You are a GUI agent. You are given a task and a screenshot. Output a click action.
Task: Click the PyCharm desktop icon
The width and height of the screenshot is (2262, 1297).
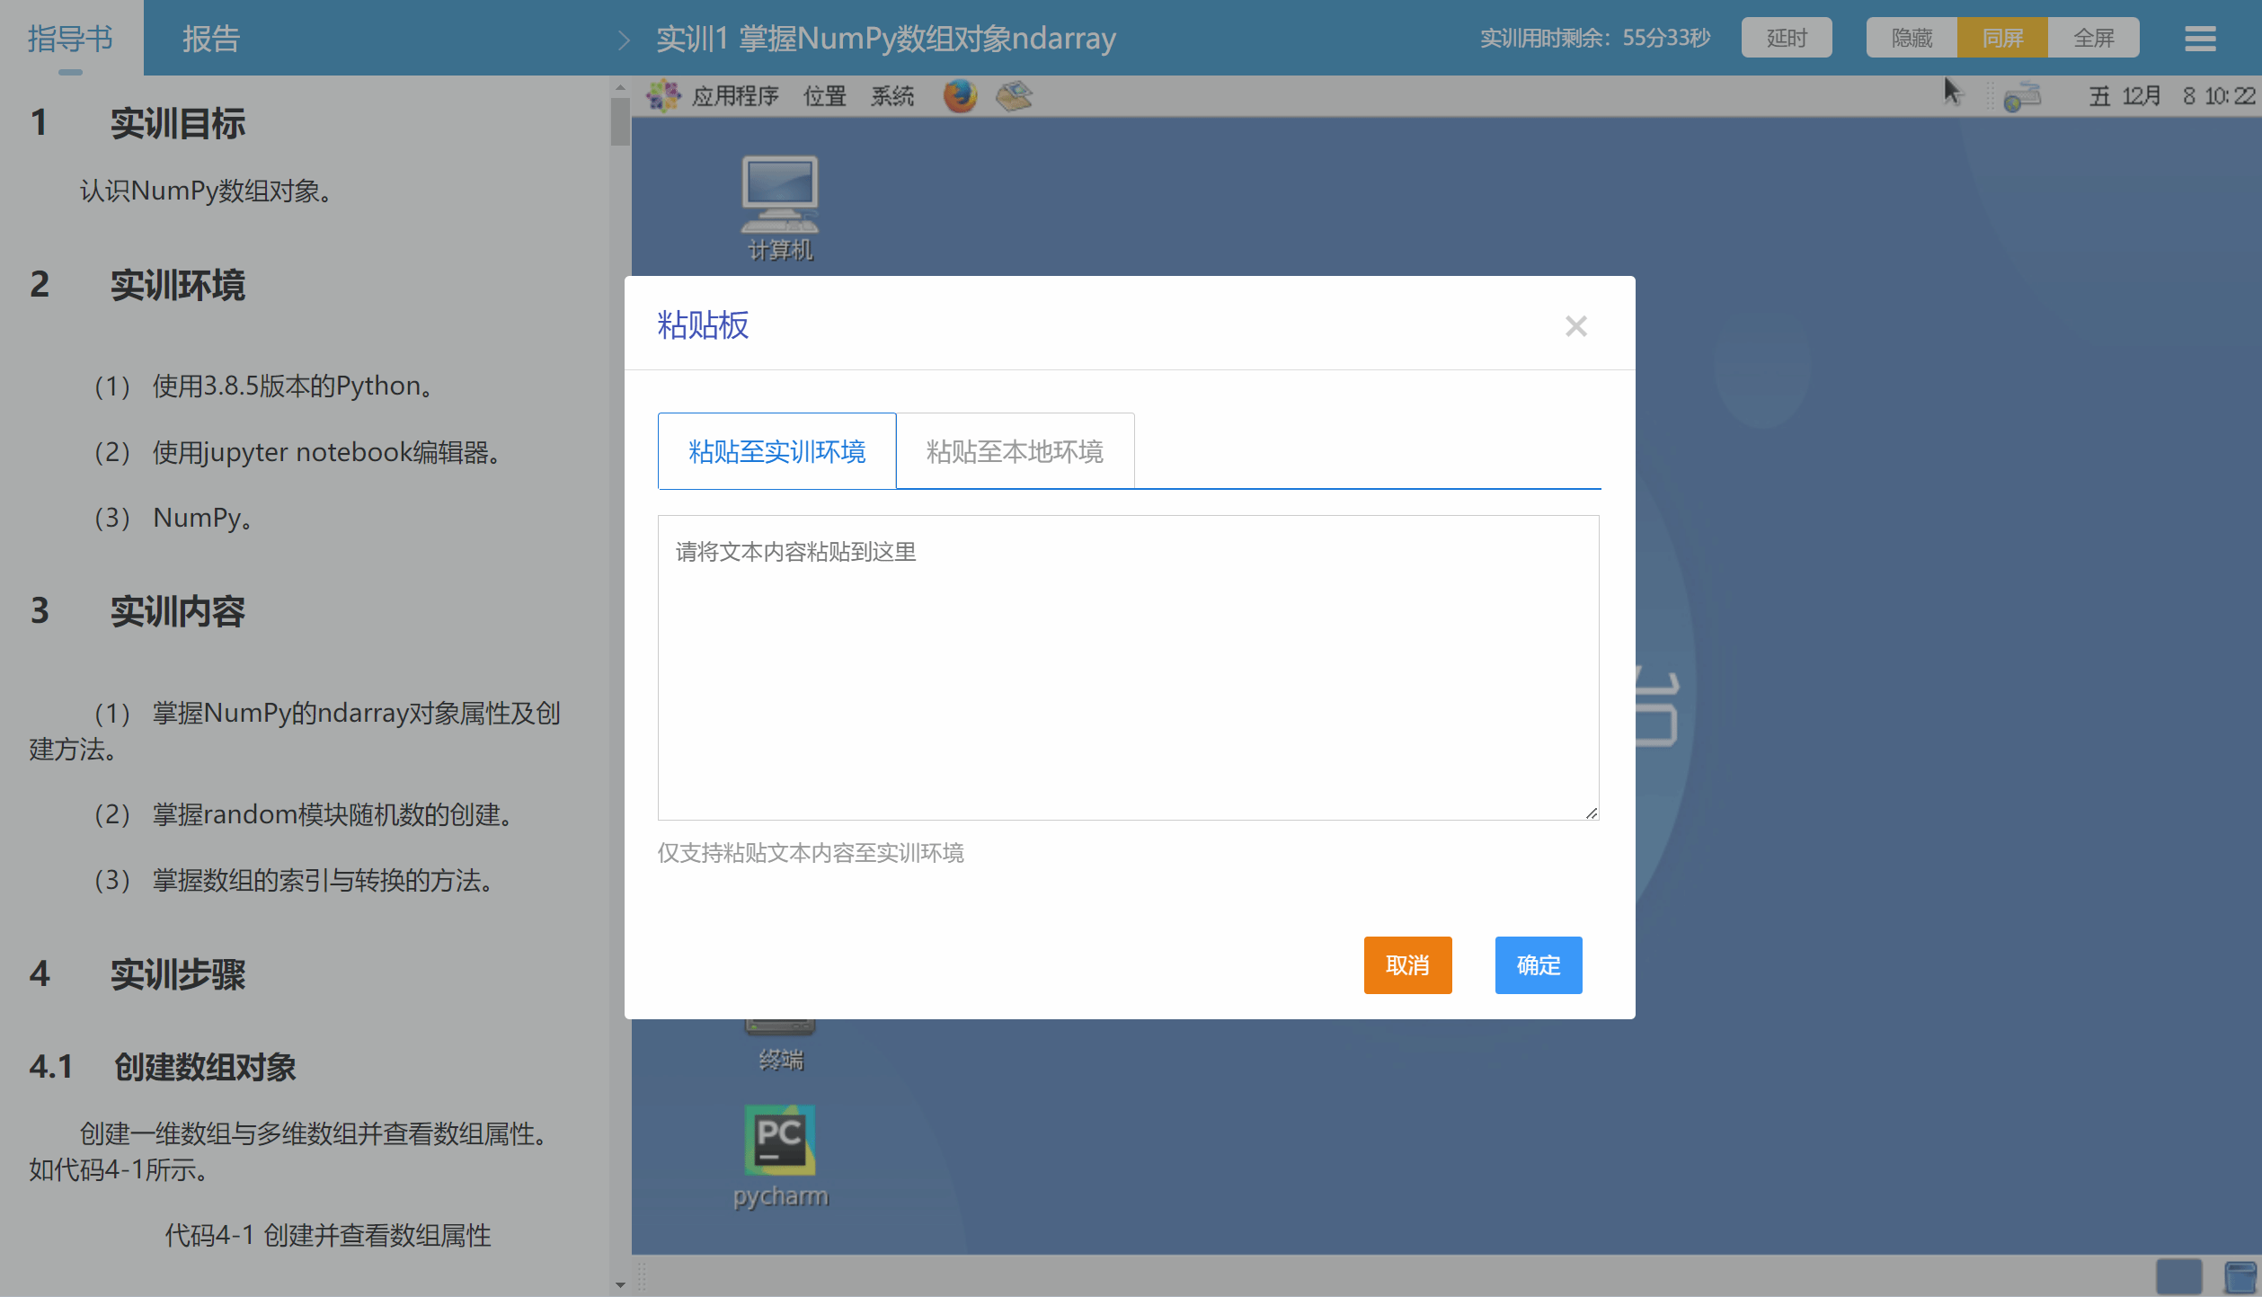779,1142
